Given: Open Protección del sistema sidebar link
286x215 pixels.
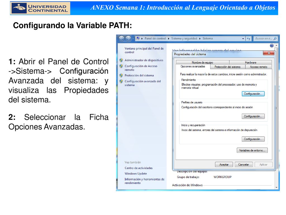Looking at the screenshot, I should [x=139, y=75].
